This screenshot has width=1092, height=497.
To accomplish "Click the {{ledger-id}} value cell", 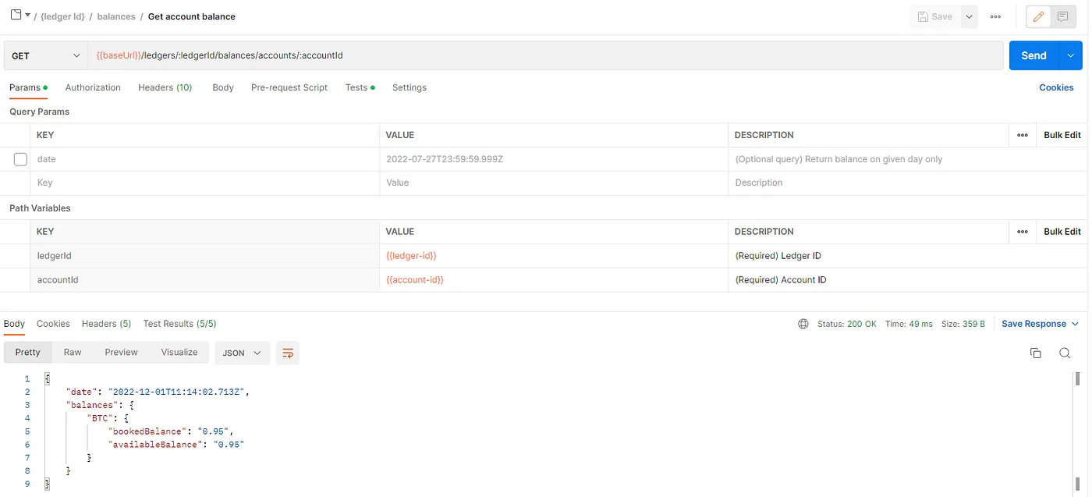I will click(554, 256).
